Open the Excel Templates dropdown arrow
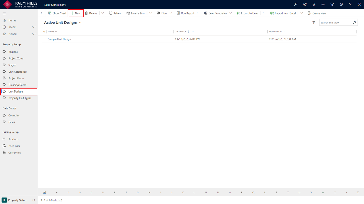 [x=230, y=13]
